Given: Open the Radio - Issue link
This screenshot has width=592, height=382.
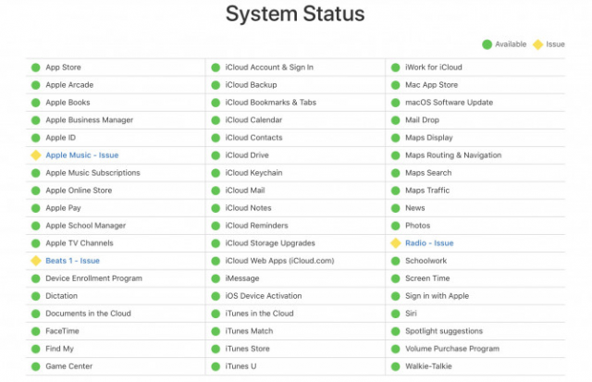Looking at the screenshot, I should coord(429,243).
